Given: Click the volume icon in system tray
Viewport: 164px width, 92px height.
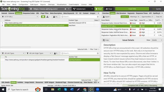Looking at the screenshot, I should (x=146, y=89).
